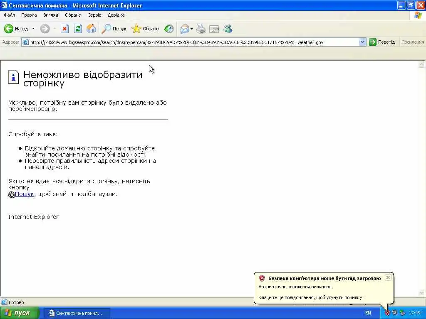Viewport: 426px width, 319px height.
Task: Click the Internet Explorer text on page
Action: coord(33,217)
